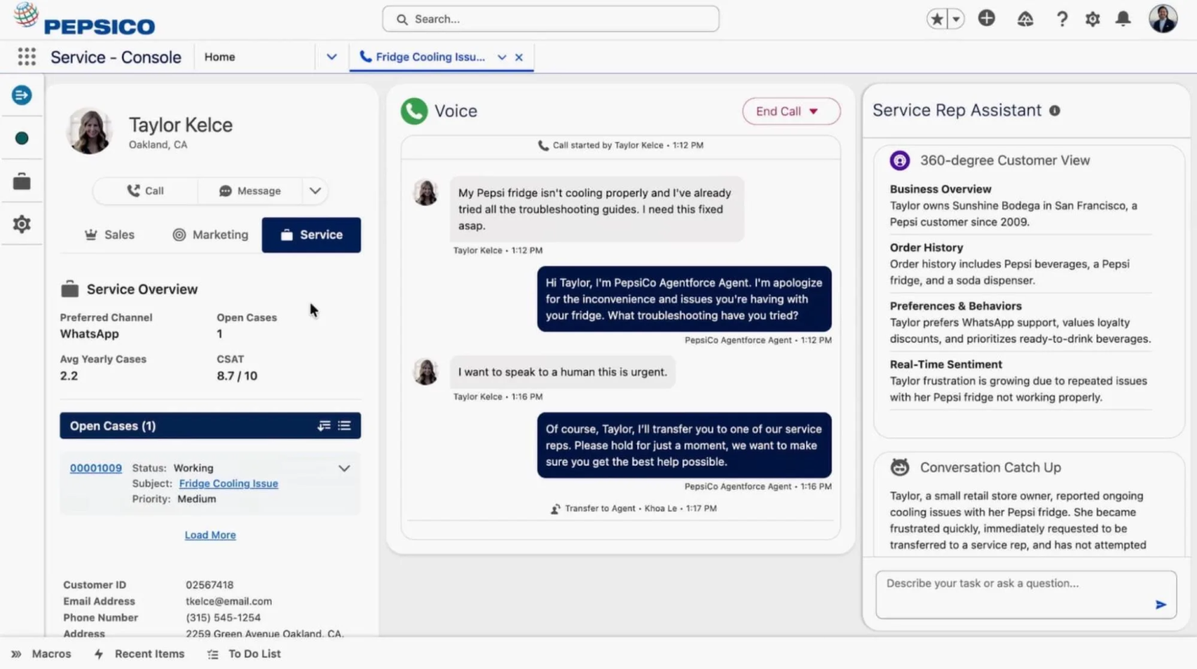This screenshot has height=669, width=1197.
Task: Click the Conversation Catch Up icon
Action: tap(899, 467)
